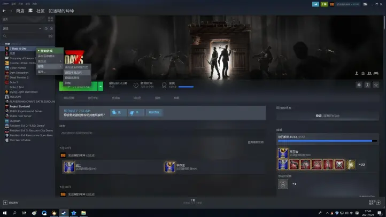Switch library to grid view icon
This screenshot has width=386, height=217.
pos(50,19)
